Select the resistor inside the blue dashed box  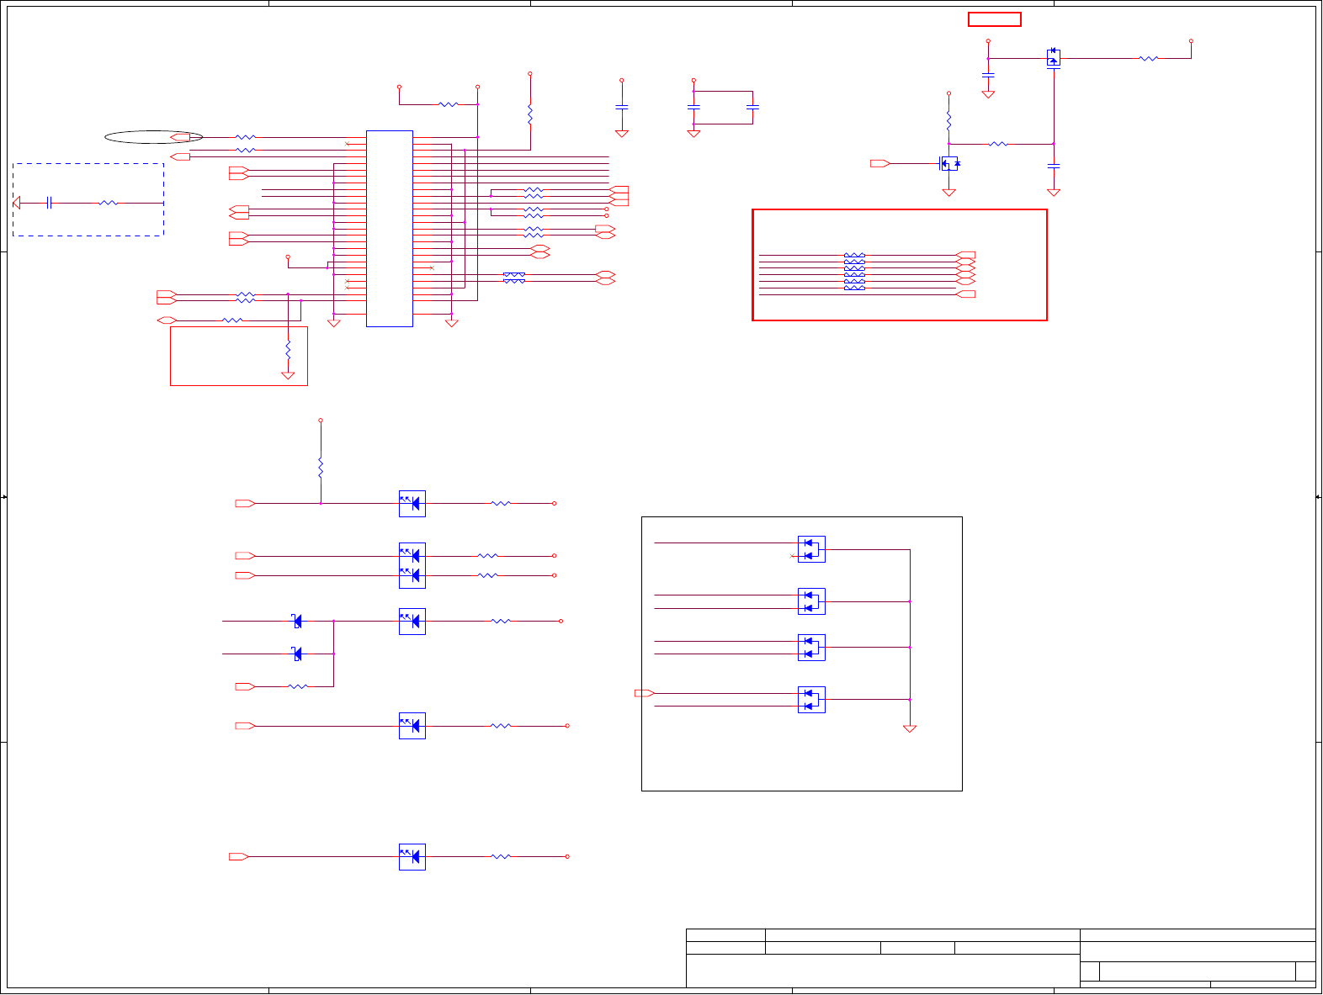(x=108, y=203)
